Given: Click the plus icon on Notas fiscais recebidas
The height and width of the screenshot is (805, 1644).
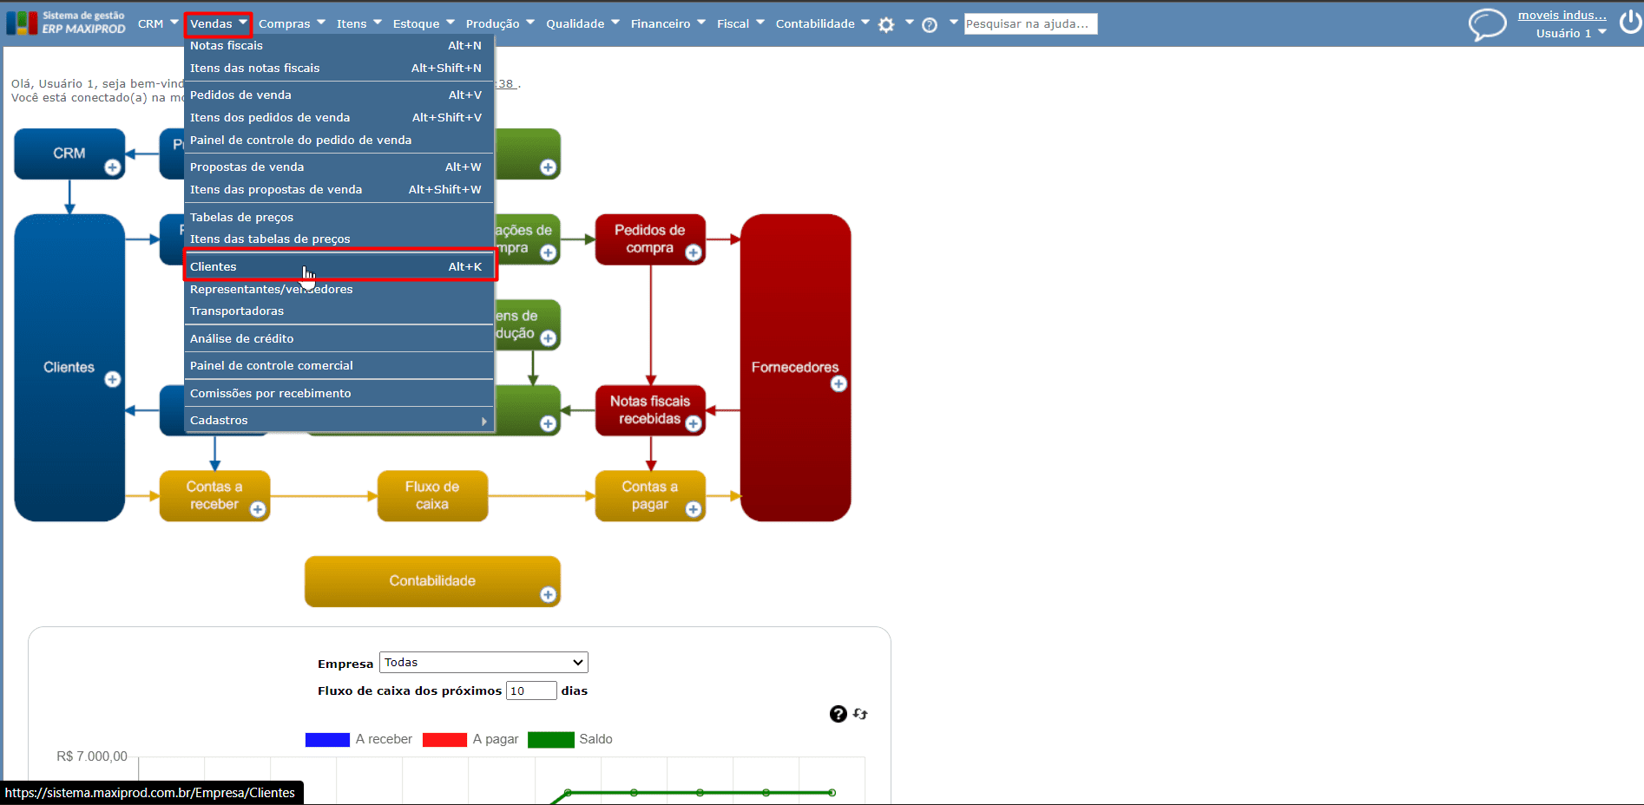Looking at the screenshot, I should tap(694, 423).
